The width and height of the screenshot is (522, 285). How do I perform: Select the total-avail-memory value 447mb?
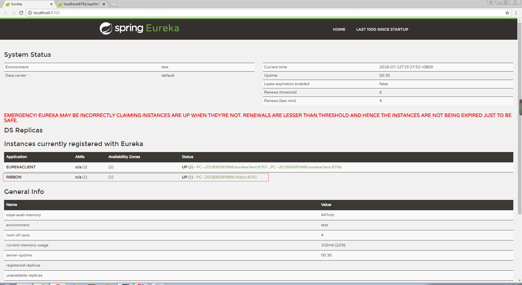328,215
